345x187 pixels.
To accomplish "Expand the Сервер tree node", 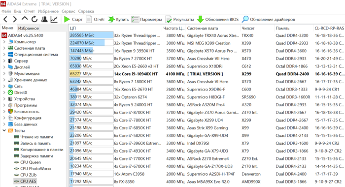I will click(x=4, y=61).
